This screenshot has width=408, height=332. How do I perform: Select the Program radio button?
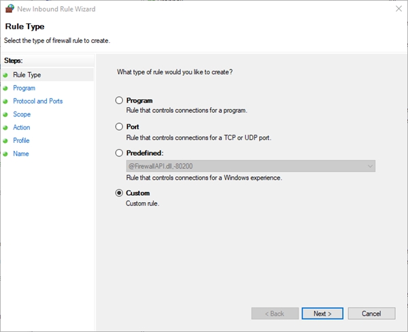(x=120, y=101)
